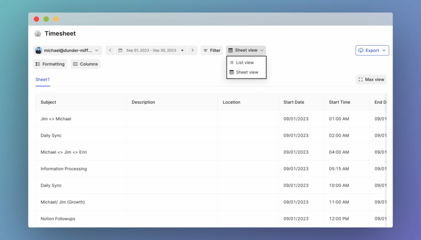Image resolution: width=421 pixels, height=240 pixels.
Task: Select the 'Information Processing' subject cell
Action: pyautogui.click(x=81, y=169)
